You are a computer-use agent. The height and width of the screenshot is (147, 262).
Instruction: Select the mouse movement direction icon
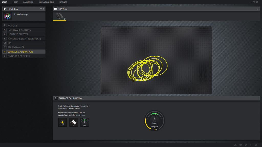point(74,122)
